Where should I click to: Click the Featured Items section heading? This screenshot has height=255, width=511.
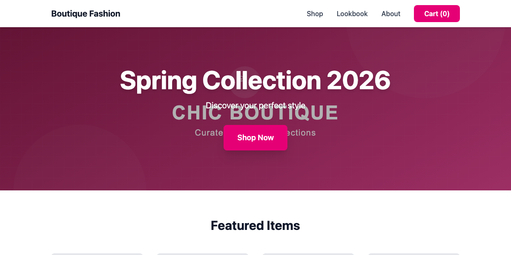(x=255, y=225)
